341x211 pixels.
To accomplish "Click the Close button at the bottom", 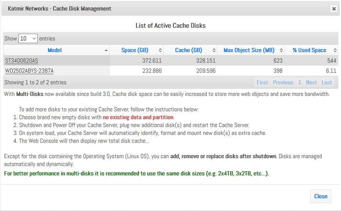I will click(x=321, y=196).
